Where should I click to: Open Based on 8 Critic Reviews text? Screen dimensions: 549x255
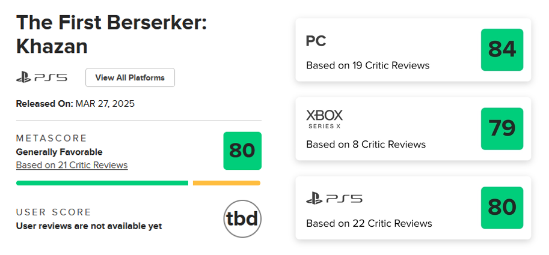(366, 144)
